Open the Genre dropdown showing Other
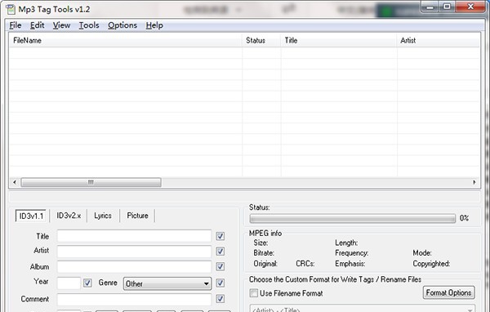490x312 pixels. point(167,284)
